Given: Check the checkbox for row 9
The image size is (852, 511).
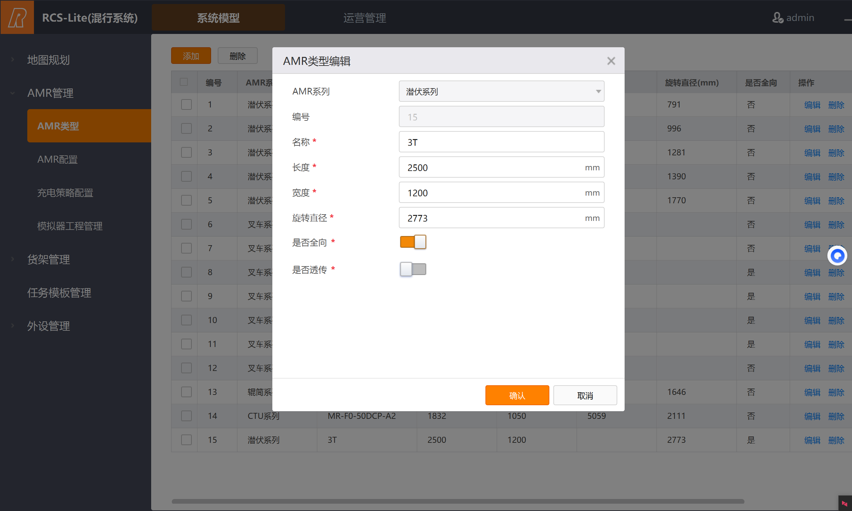Looking at the screenshot, I should coord(186,296).
